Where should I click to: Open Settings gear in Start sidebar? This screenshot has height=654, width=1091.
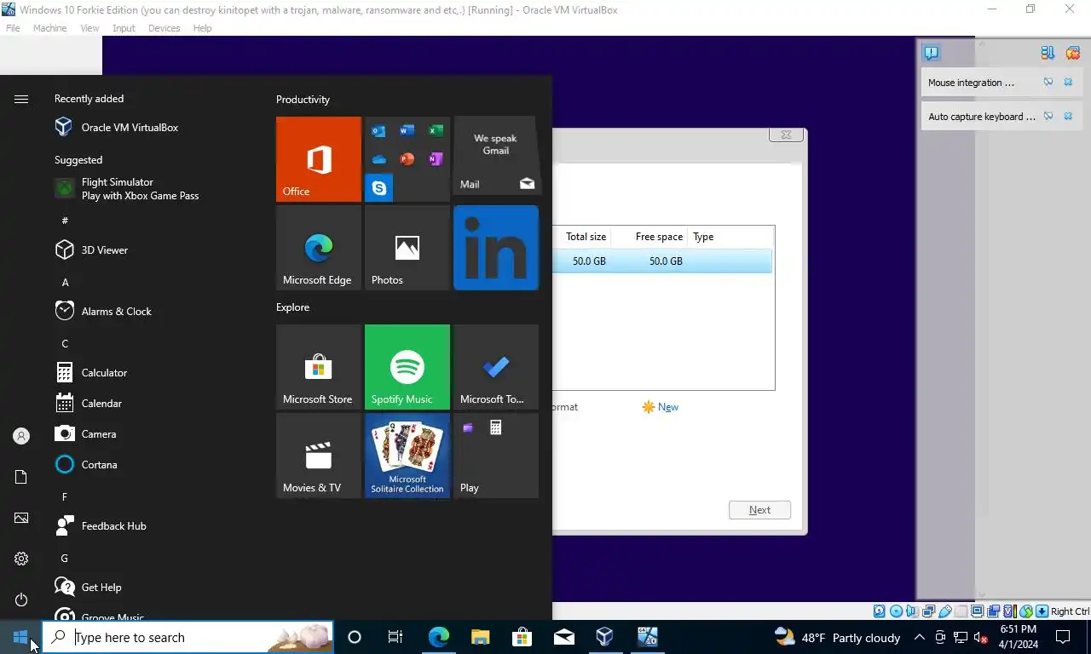coord(21,559)
